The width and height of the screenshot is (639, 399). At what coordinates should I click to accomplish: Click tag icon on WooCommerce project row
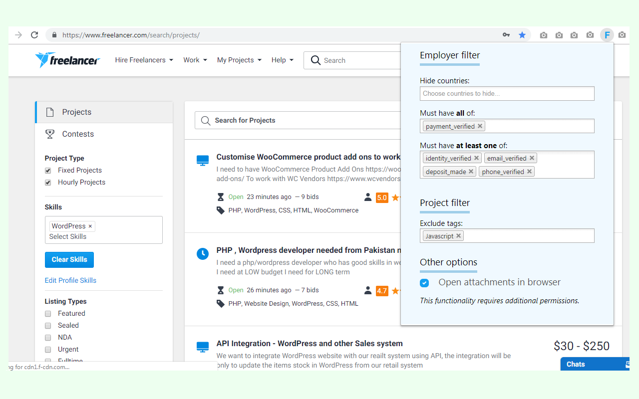(221, 210)
